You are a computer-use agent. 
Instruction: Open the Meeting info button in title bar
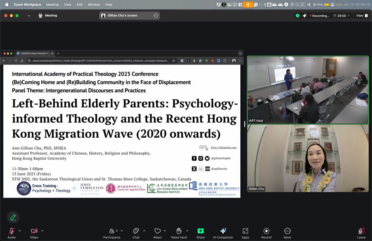tap(48, 16)
